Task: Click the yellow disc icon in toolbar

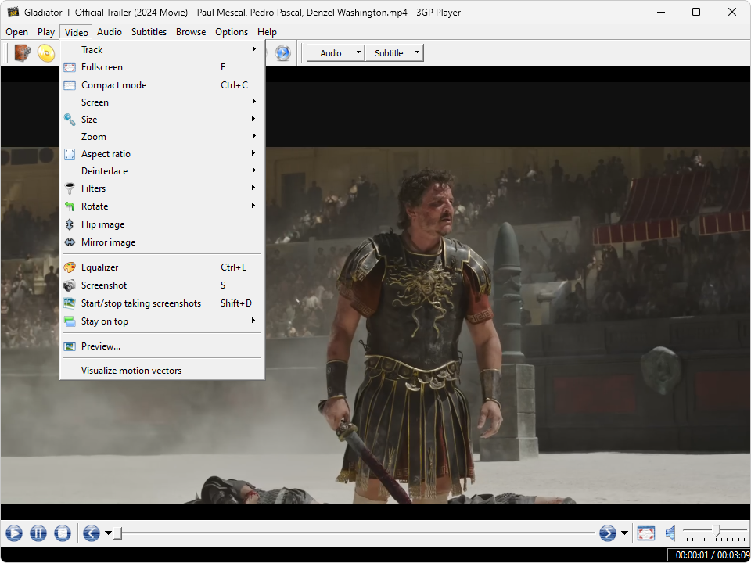Action: click(x=46, y=53)
